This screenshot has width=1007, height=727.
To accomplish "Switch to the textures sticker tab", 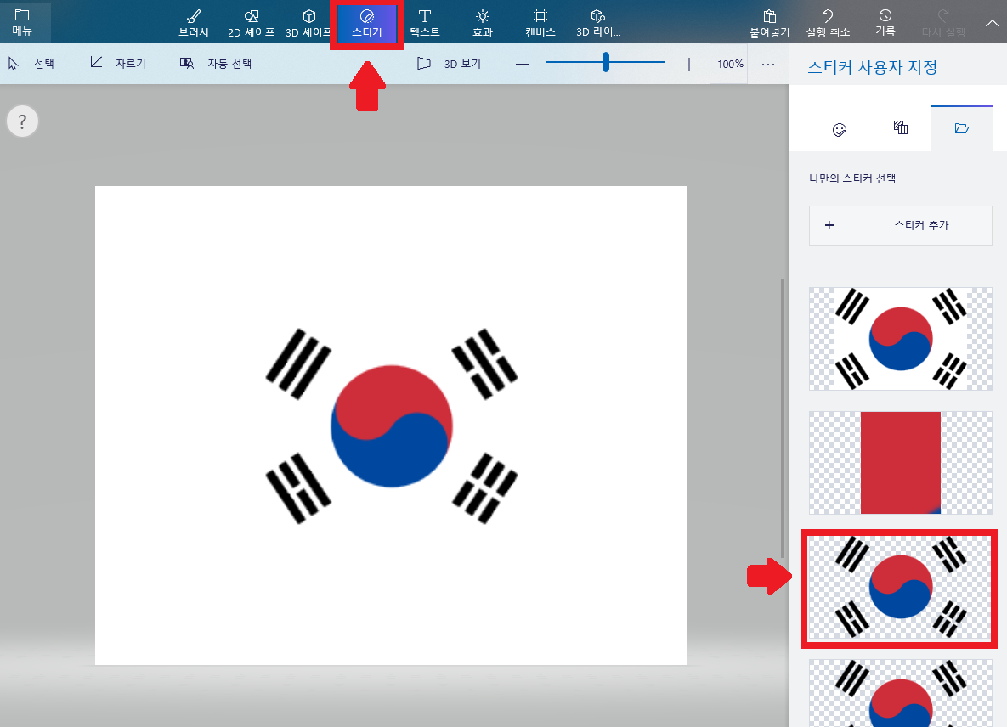I will [901, 127].
